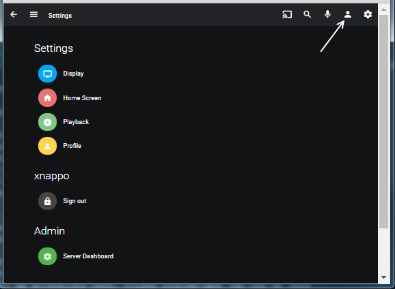Screen dimensions: 395x289
Task: Open Profile settings label
Action: 72,146
